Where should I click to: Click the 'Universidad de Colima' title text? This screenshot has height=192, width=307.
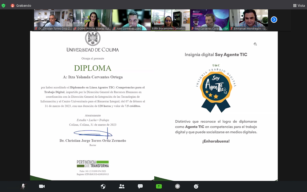tap(93, 50)
